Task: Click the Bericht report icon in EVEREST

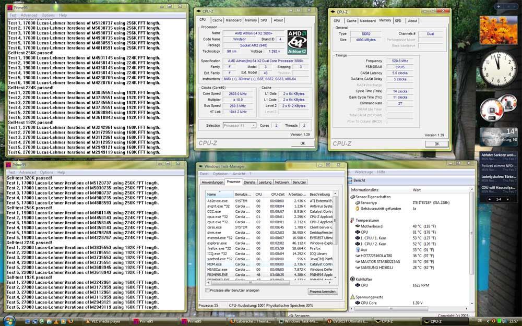Action: (350, 180)
